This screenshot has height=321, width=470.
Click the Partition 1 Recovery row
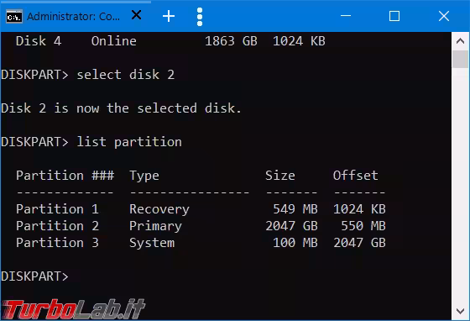click(x=201, y=209)
